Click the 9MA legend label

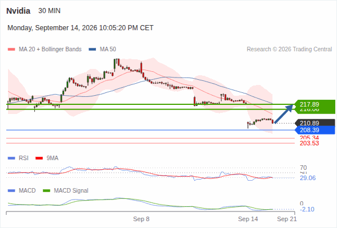click(52, 158)
